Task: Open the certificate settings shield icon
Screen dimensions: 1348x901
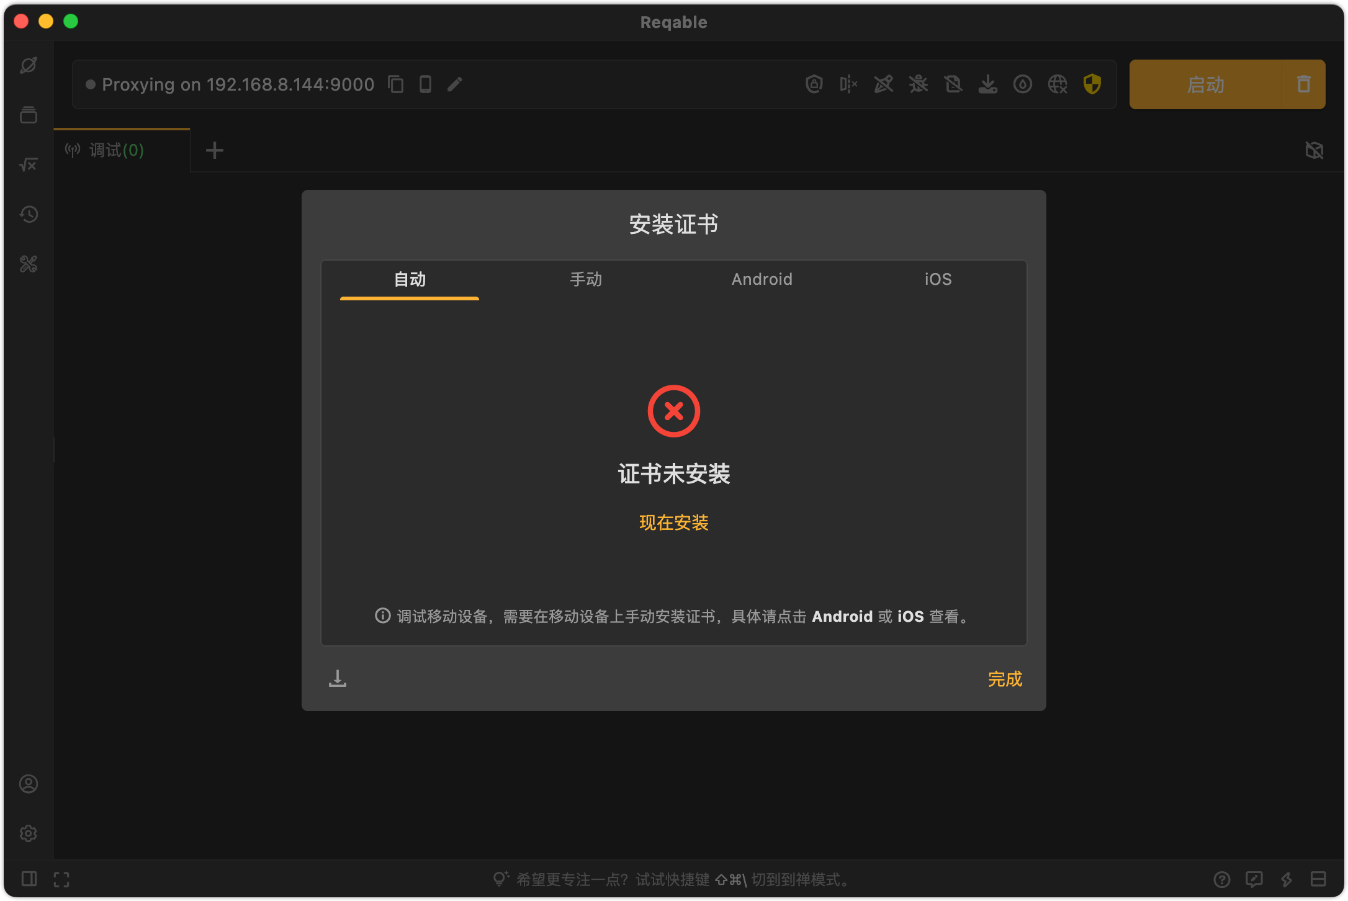Action: (x=1092, y=84)
